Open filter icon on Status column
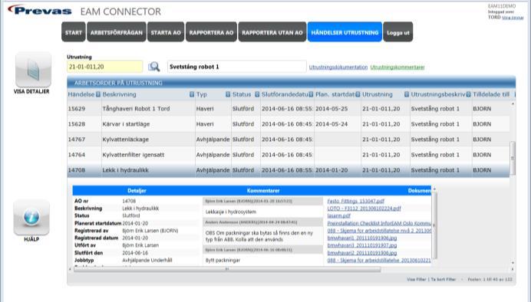This screenshot has height=302, width=531. pos(257,94)
